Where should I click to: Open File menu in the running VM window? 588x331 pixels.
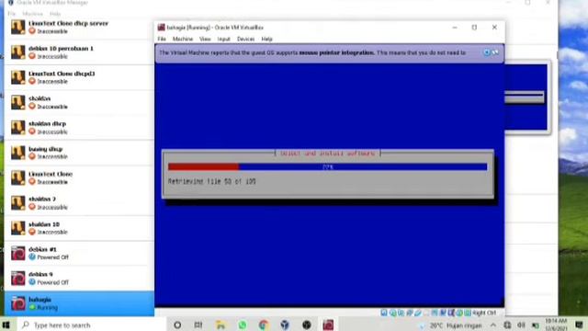point(162,39)
